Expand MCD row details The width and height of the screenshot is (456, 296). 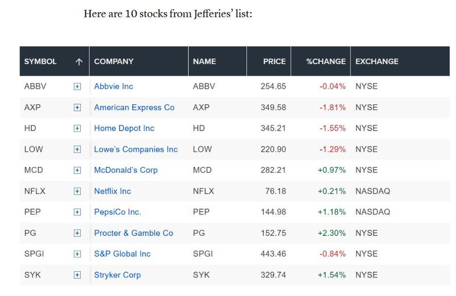pos(77,170)
